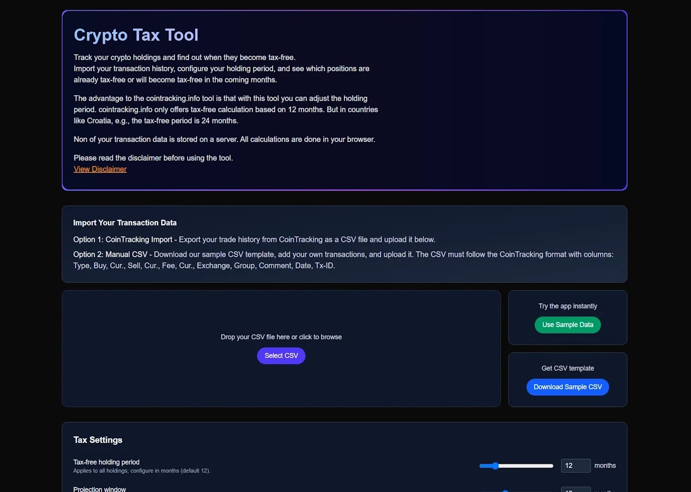This screenshot has width=691, height=492.
Task: Adjust the tax-free holding period slider
Action: point(516,466)
